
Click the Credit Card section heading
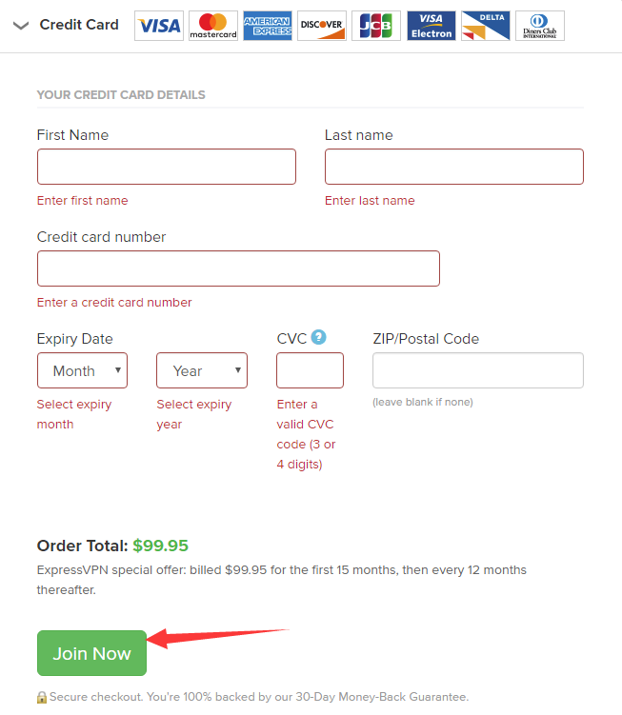[79, 25]
